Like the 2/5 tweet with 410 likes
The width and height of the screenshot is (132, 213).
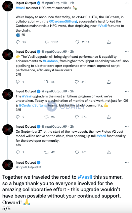click(x=77, y=82)
